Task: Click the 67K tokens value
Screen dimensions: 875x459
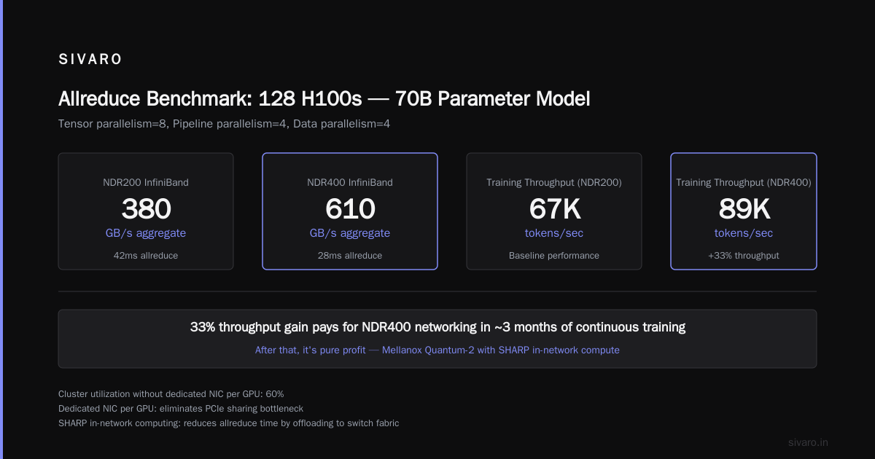Action: 554,209
